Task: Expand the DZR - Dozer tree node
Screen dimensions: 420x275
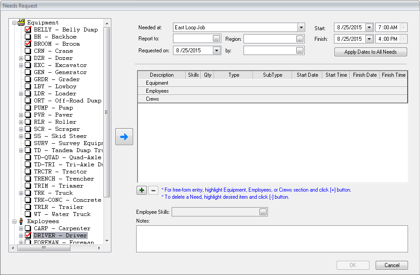Action: click(21, 58)
